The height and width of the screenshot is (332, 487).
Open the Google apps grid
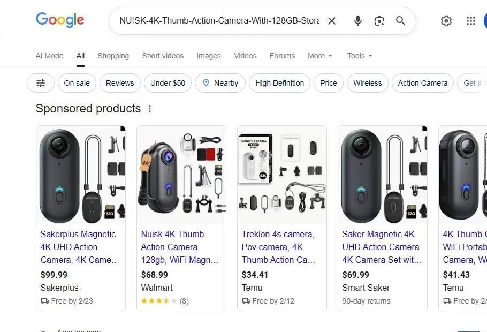tap(470, 21)
